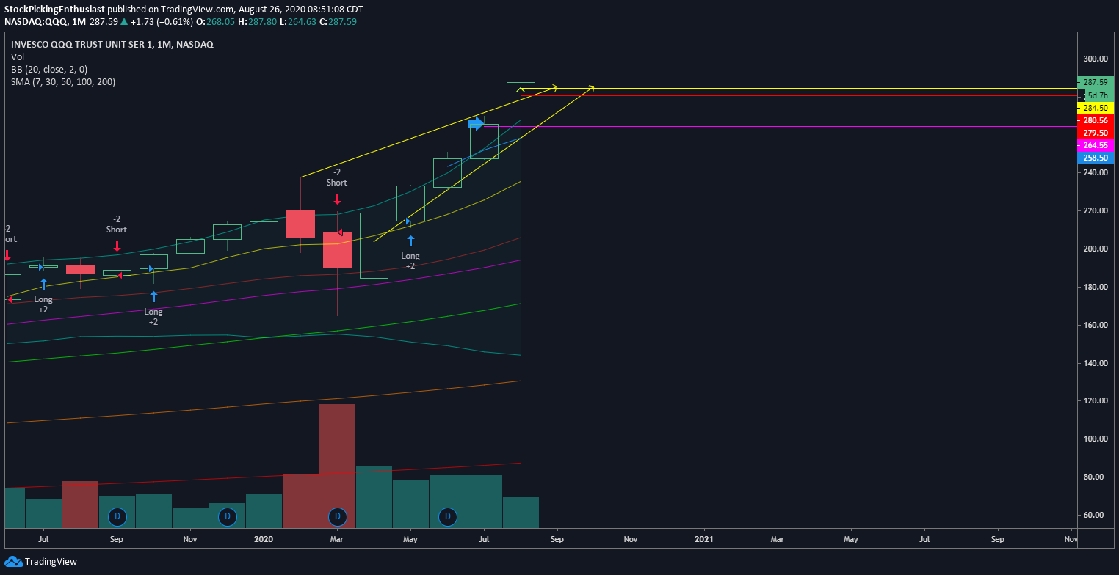
Task: Click the L:264.63 low value in header
Action: [x=297, y=22]
